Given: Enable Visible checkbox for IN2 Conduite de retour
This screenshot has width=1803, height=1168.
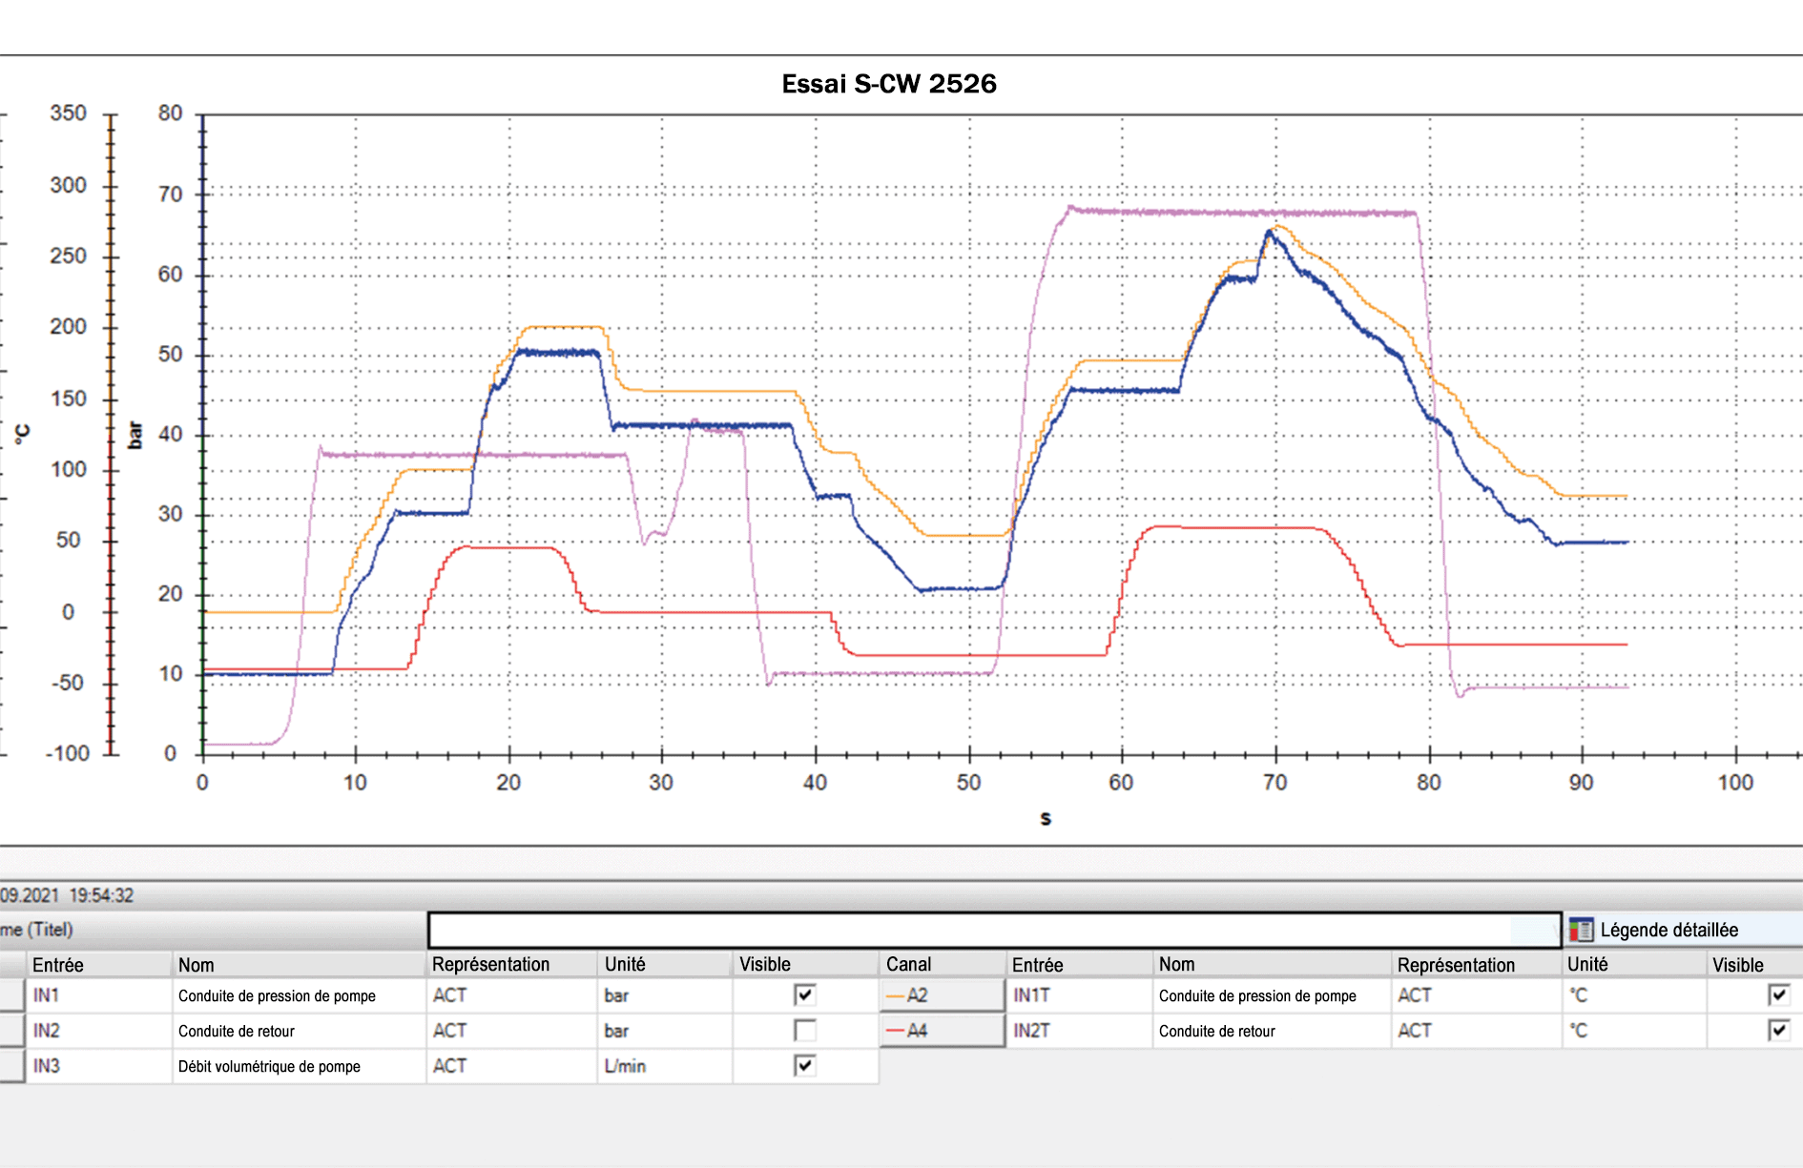Looking at the screenshot, I should click(x=805, y=1031).
